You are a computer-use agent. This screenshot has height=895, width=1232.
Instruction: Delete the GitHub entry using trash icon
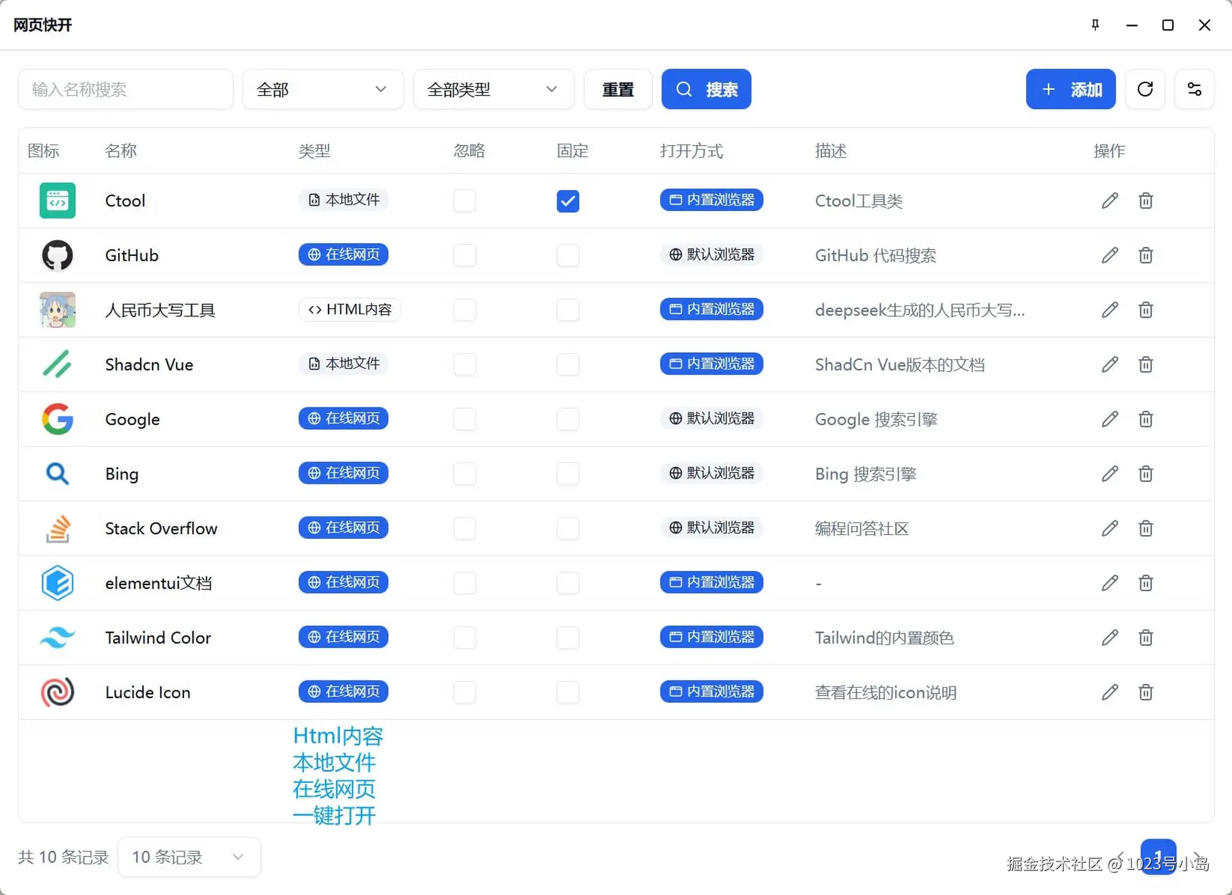click(1145, 255)
